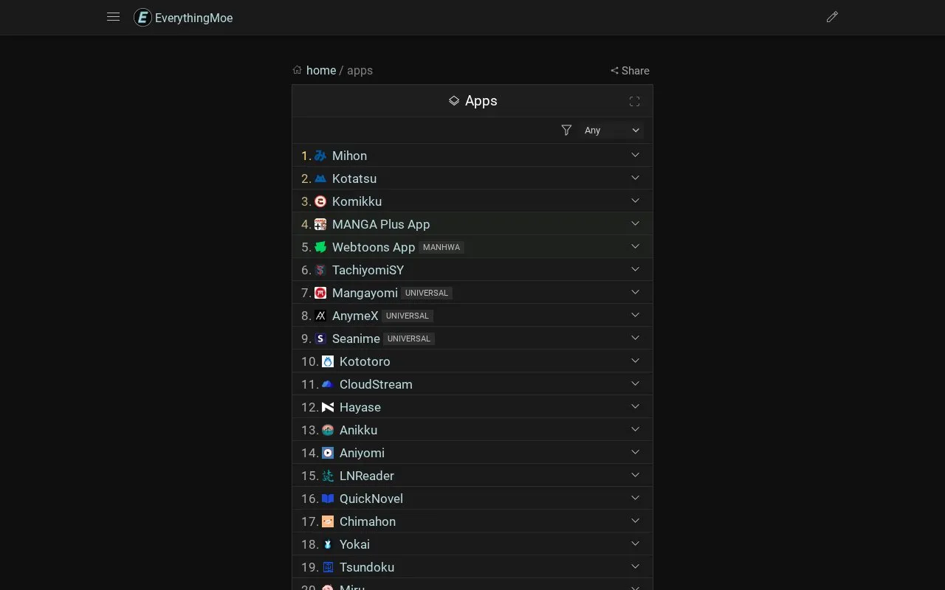Toggle fullscreen for the Apps panel
This screenshot has height=590, width=945.
click(634, 102)
